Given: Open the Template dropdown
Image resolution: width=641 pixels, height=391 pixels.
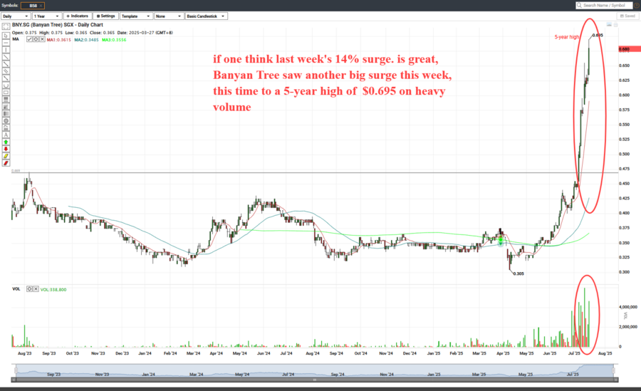Looking at the screenshot, I should click(137, 16).
